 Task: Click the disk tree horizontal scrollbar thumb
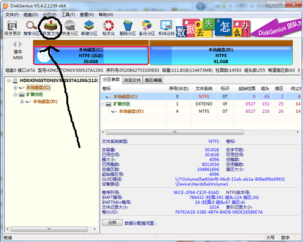tap(49, 229)
